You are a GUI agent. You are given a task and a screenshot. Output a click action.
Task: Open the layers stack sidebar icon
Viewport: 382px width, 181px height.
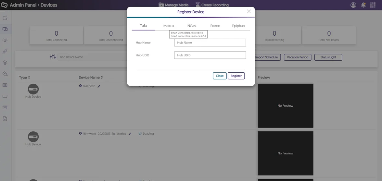coord(5,63)
